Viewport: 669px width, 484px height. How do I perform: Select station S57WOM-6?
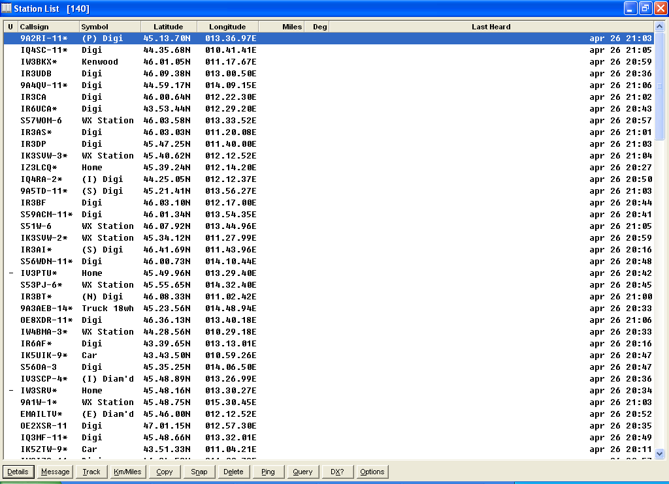click(329, 121)
